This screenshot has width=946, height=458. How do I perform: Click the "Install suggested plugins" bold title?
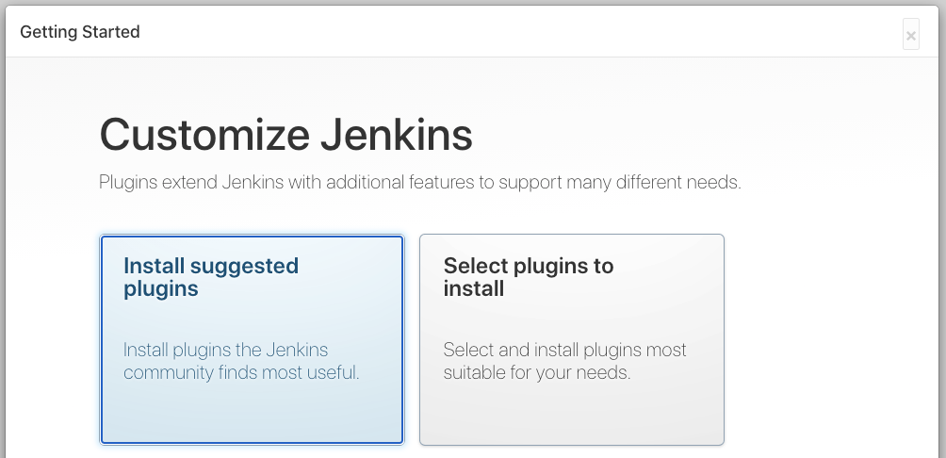(210, 277)
